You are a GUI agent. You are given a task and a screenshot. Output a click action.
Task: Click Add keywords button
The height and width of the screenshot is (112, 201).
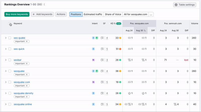click(42, 14)
